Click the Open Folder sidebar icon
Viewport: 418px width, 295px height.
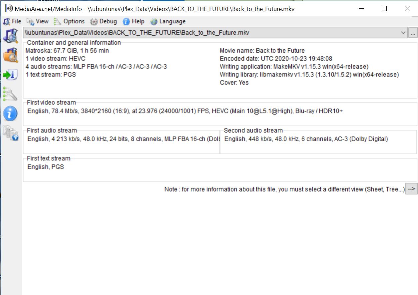pyautogui.click(x=10, y=55)
